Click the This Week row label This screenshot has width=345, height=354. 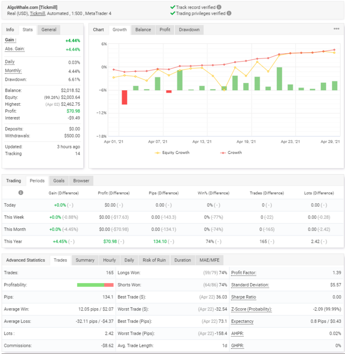coord(14,217)
